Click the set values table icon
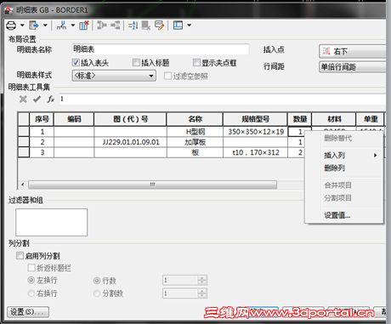 point(146,26)
